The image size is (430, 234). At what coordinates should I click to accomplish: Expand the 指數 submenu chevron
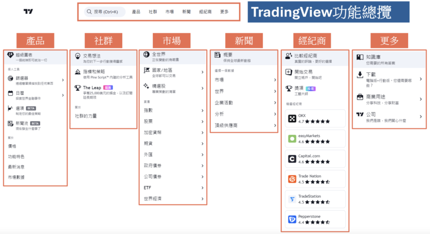click(x=202, y=111)
